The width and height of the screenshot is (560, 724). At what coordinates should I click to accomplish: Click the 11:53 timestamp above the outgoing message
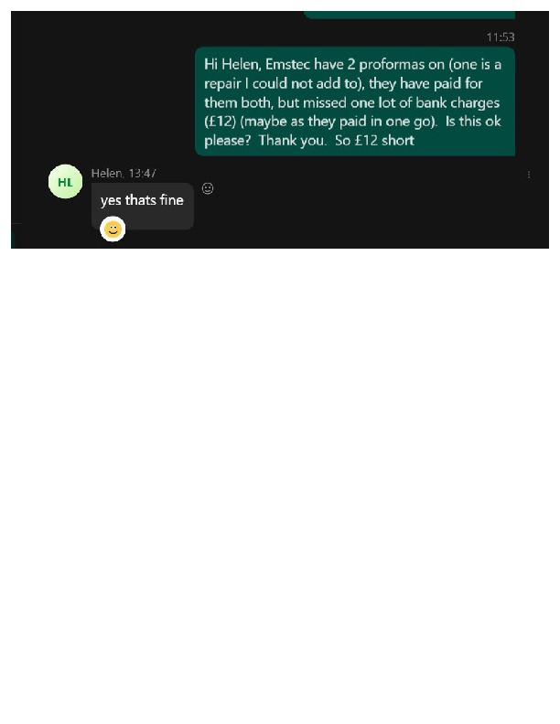point(501,37)
